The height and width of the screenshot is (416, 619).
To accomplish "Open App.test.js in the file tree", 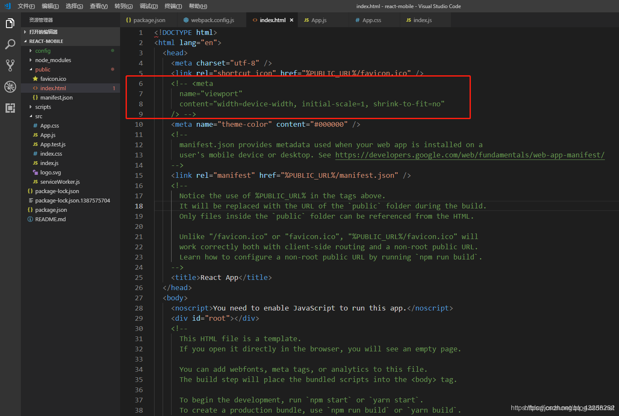I will (71, 144).
